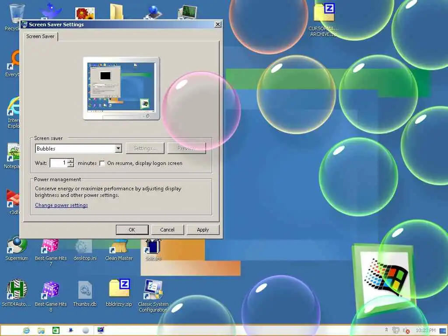This screenshot has width=448, height=336.
Task: Open the blue bird desktop shortcut
Action: point(51,11)
